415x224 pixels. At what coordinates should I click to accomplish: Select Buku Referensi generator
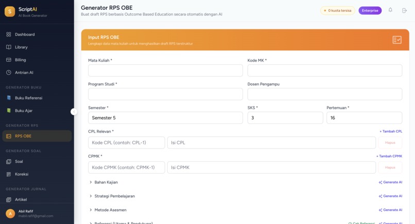pos(37,98)
